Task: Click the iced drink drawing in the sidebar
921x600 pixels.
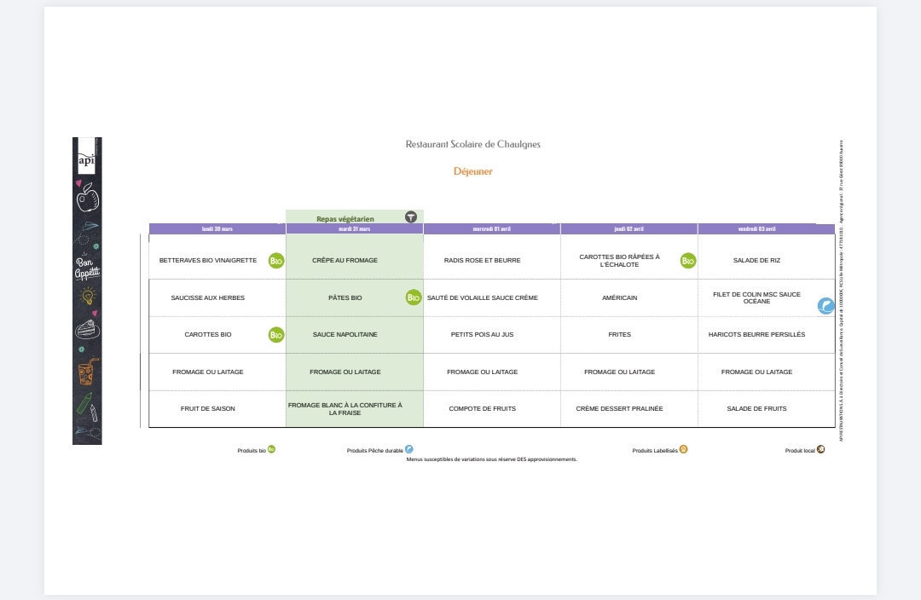Action: click(87, 372)
